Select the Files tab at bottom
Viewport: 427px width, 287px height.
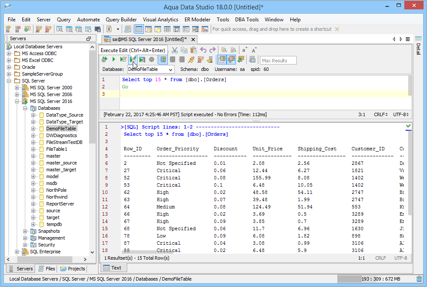47,269
